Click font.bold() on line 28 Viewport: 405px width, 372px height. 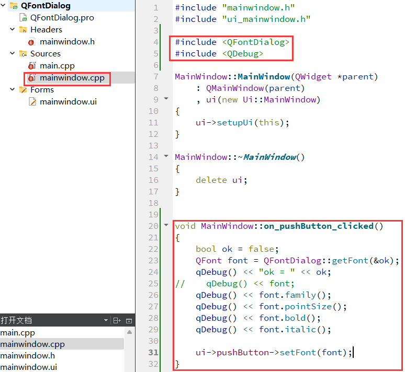click(x=287, y=318)
